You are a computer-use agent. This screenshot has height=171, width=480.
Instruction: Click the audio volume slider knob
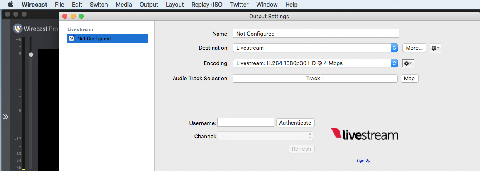(x=31, y=55)
